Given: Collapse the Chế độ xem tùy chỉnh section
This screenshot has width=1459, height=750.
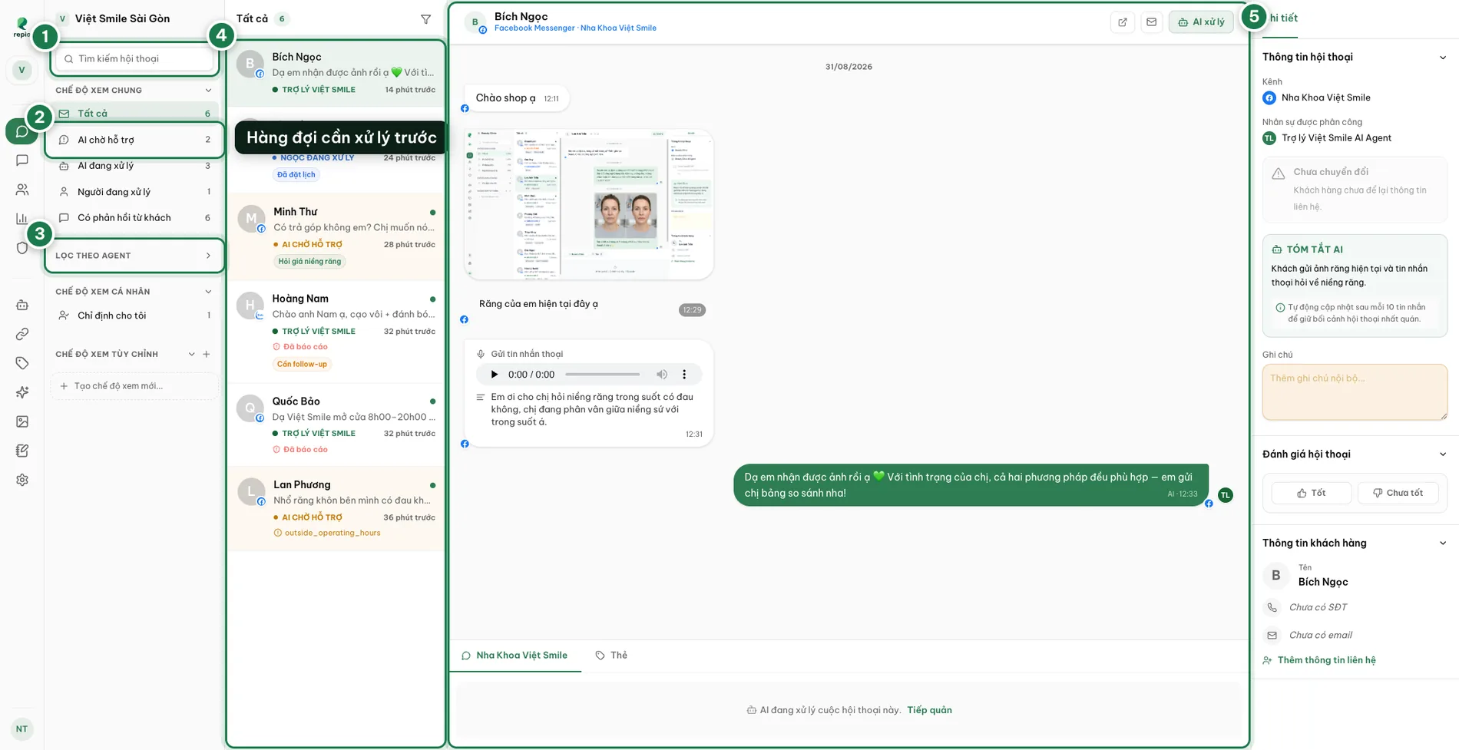Looking at the screenshot, I should 191,355.
